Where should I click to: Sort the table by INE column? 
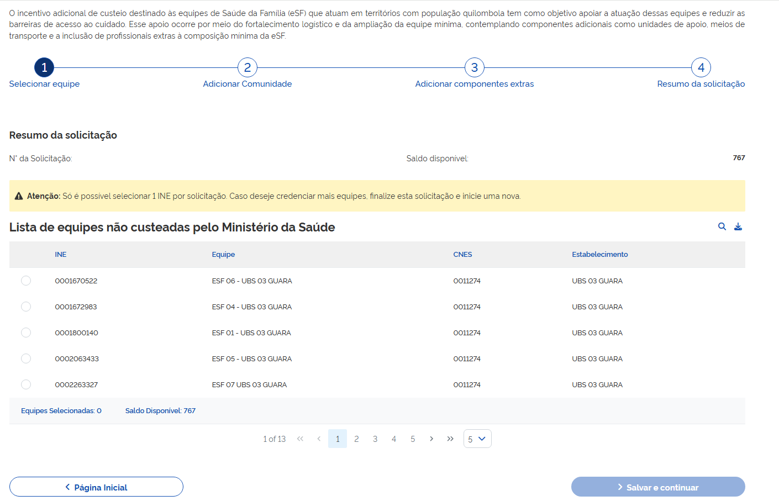pos(60,254)
